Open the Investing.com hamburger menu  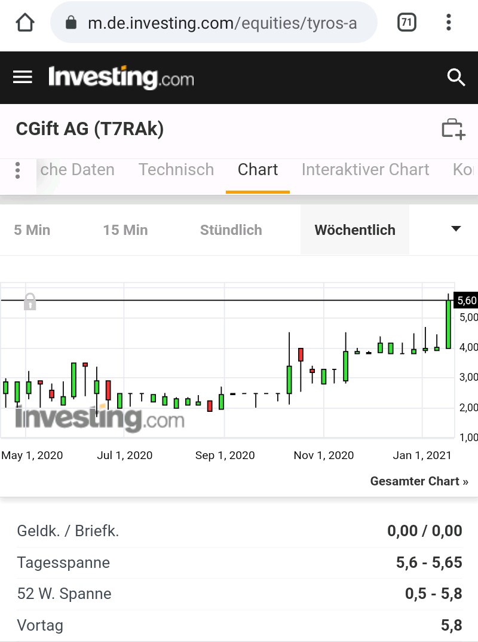tap(23, 77)
